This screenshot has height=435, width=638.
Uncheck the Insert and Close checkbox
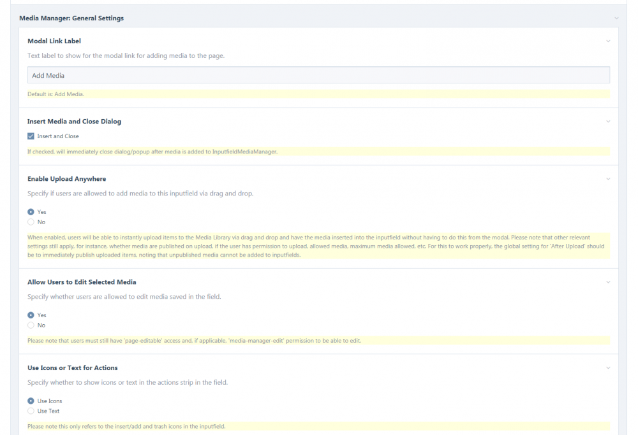30,136
